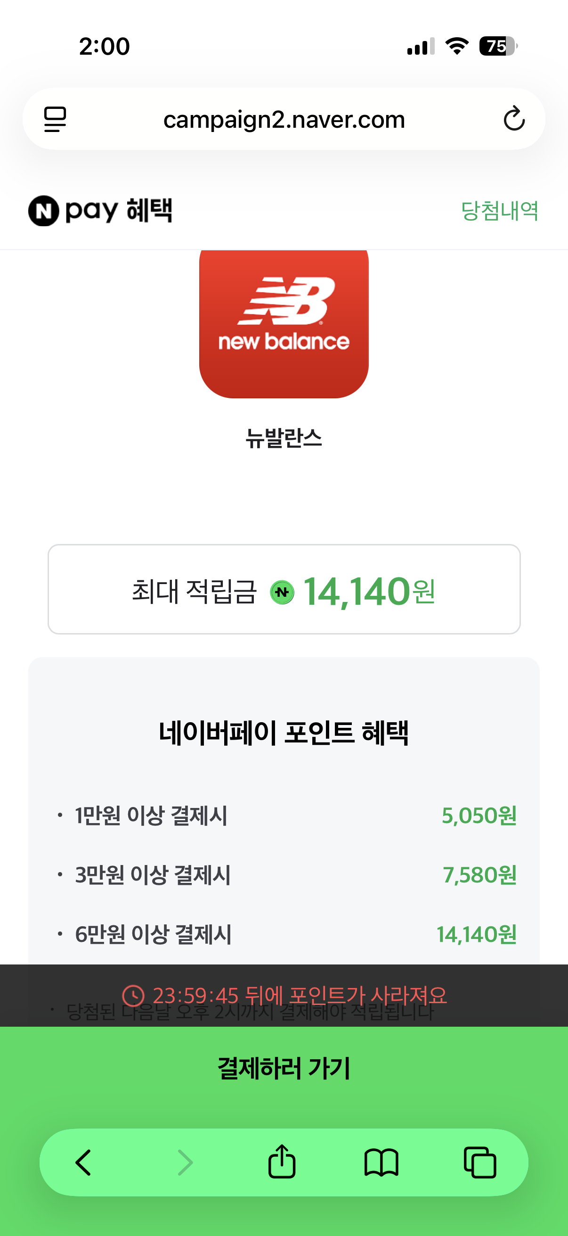Open Safari bookmarks book icon

coord(381,1162)
